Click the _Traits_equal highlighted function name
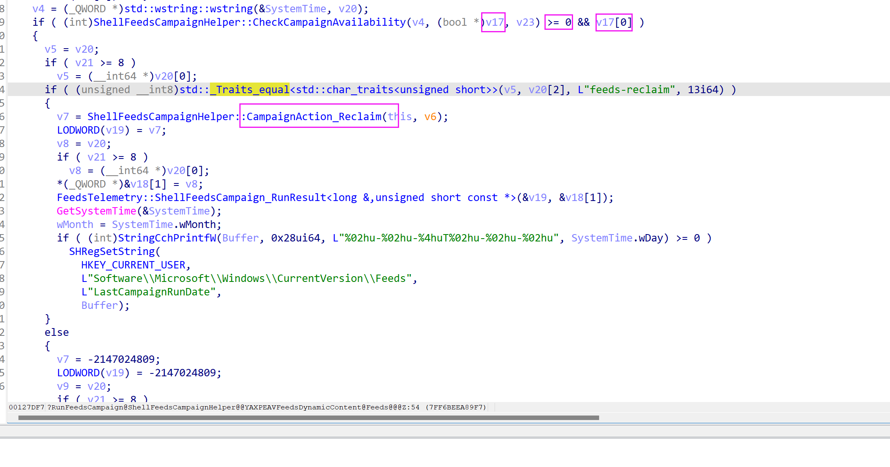 [x=250, y=89]
